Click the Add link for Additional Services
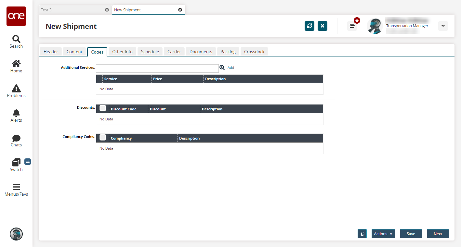Image resolution: width=461 pixels, height=247 pixels. [231, 68]
